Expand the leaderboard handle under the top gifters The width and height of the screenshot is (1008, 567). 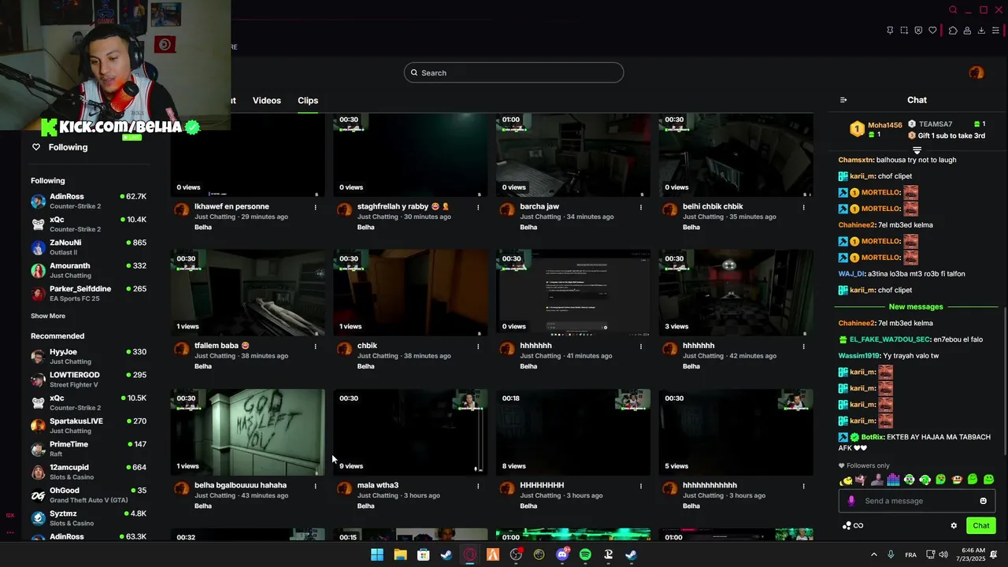917,150
